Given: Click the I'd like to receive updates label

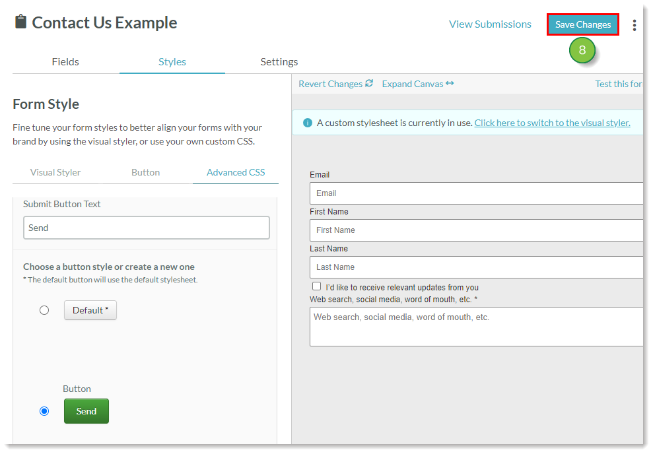Looking at the screenshot, I should point(402,287).
